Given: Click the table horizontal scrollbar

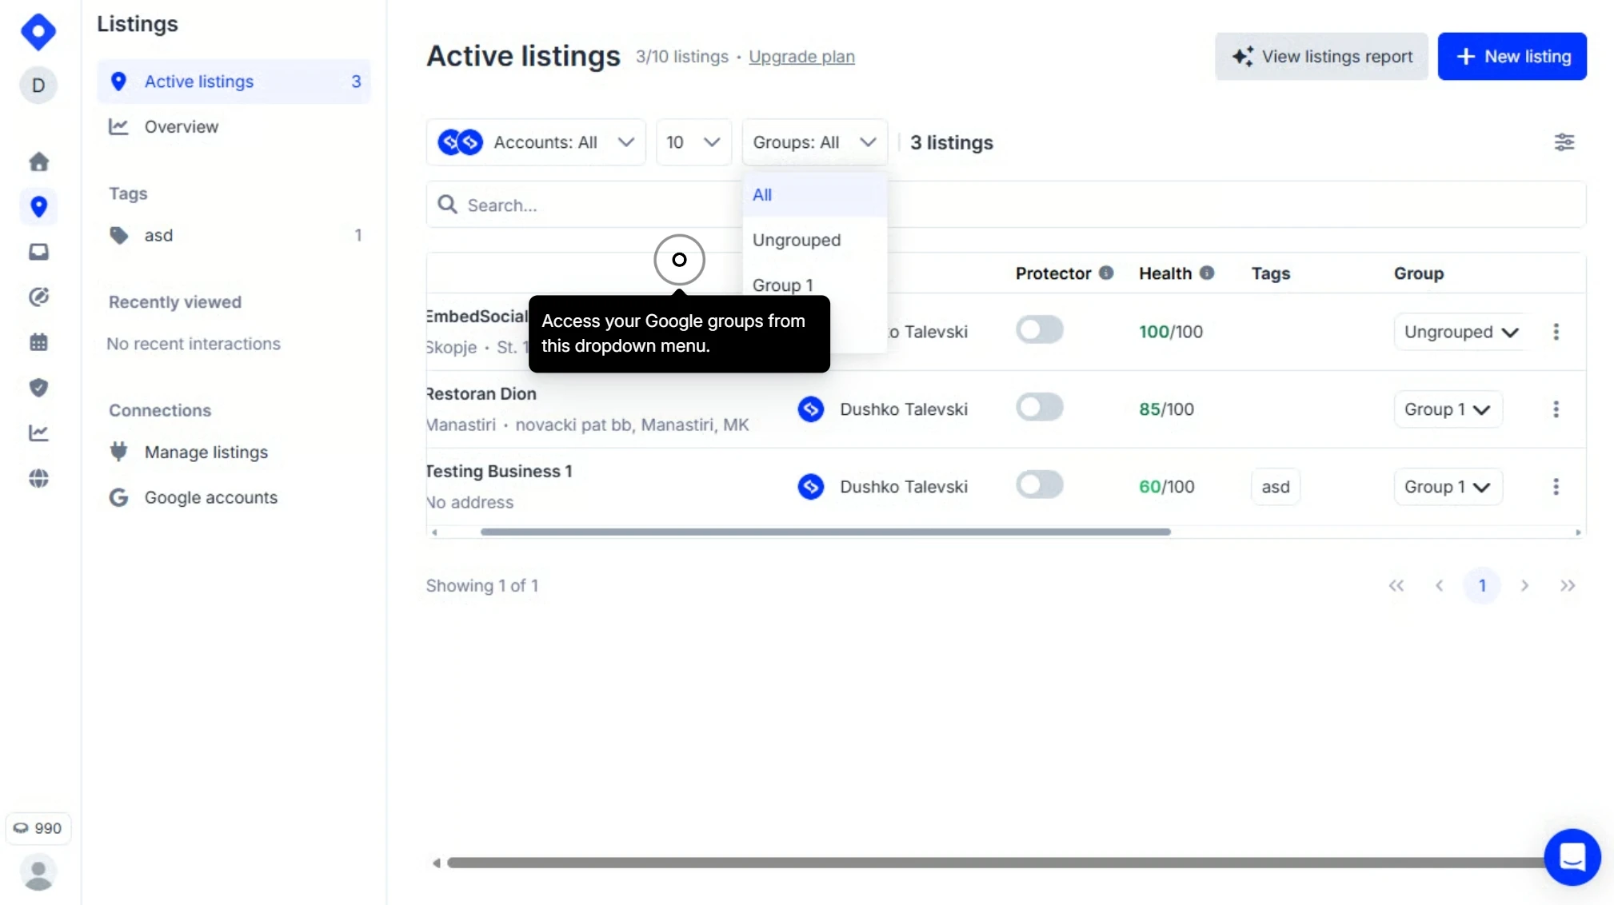Looking at the screenshot, I should click(x=825, y=532).
